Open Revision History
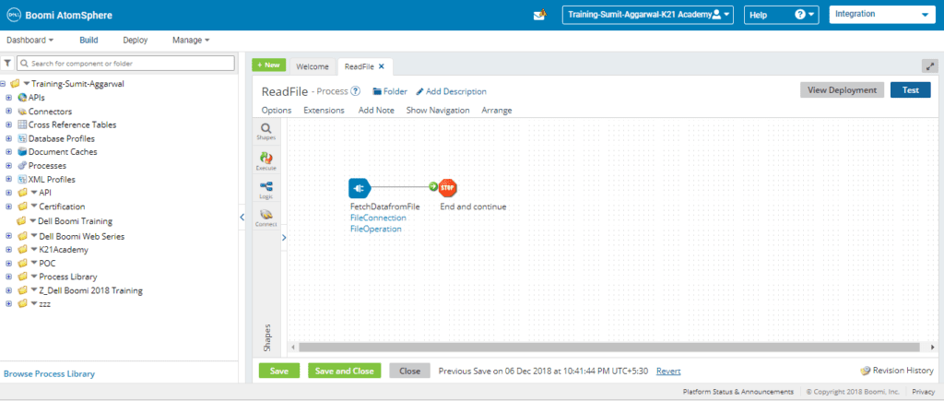The height and width of the screenshot is (401, 944). click(897, 371)
